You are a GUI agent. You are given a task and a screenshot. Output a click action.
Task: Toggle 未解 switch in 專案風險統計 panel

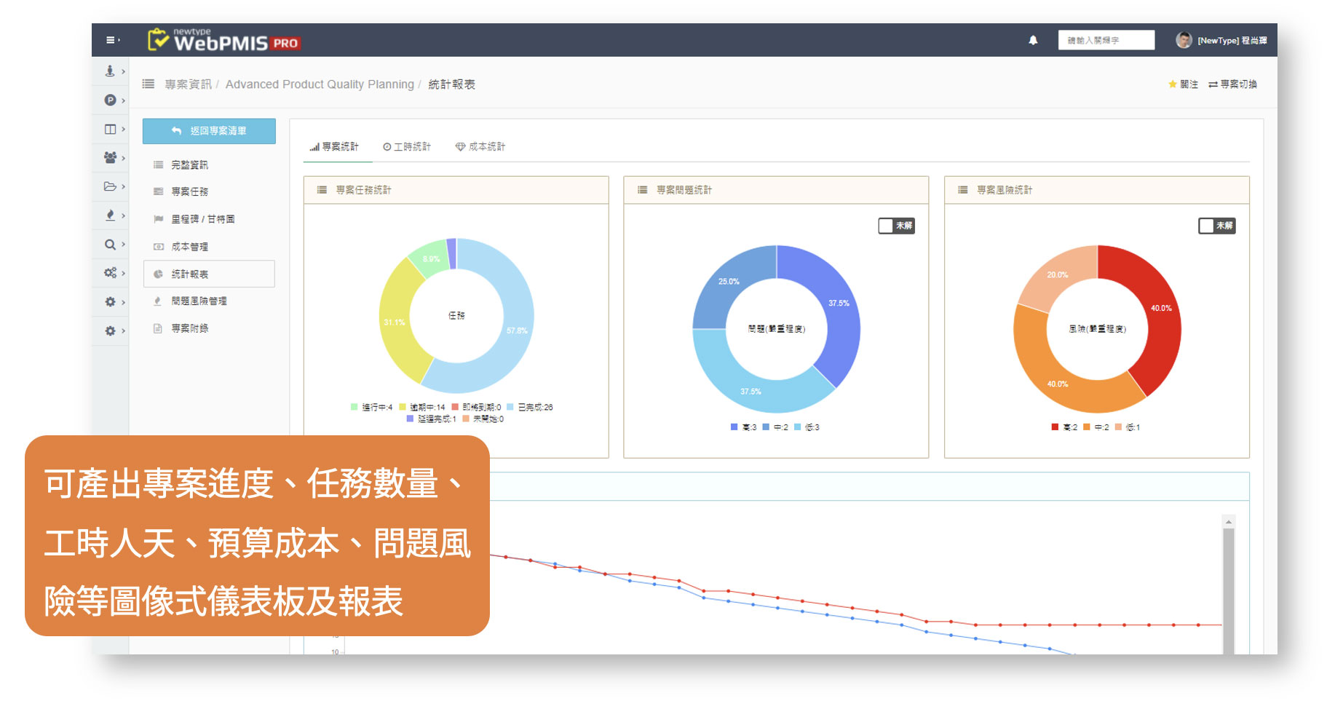tap(1216, 226)
